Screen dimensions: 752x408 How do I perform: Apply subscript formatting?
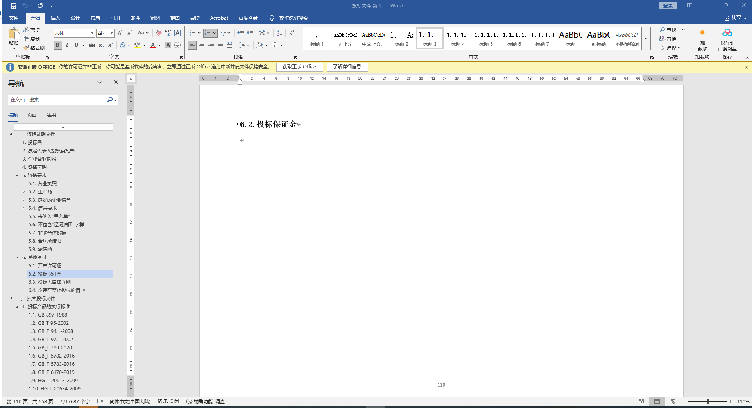click(101, 45)
